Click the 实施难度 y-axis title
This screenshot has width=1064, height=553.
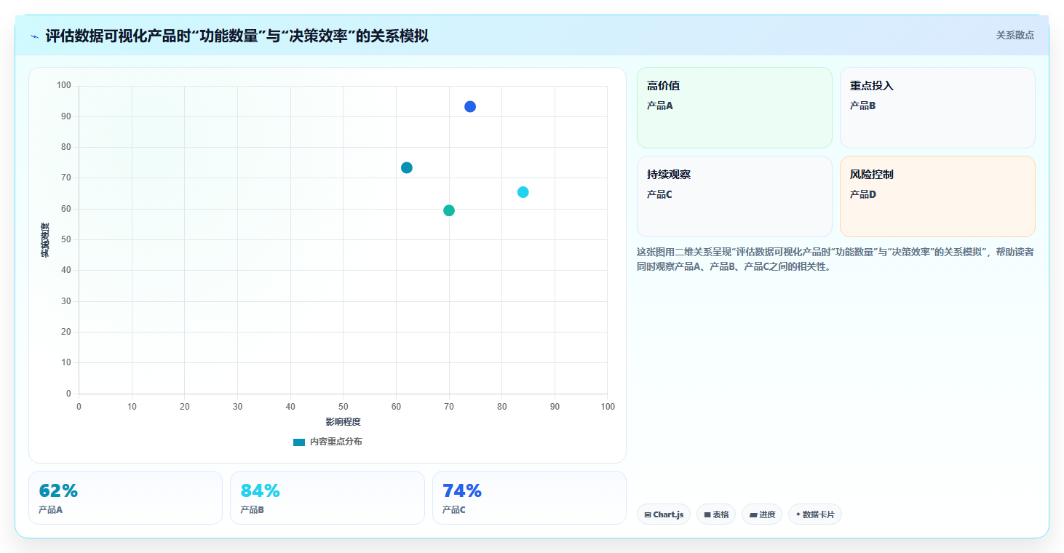pyautogui.click(x=45, y=240)
